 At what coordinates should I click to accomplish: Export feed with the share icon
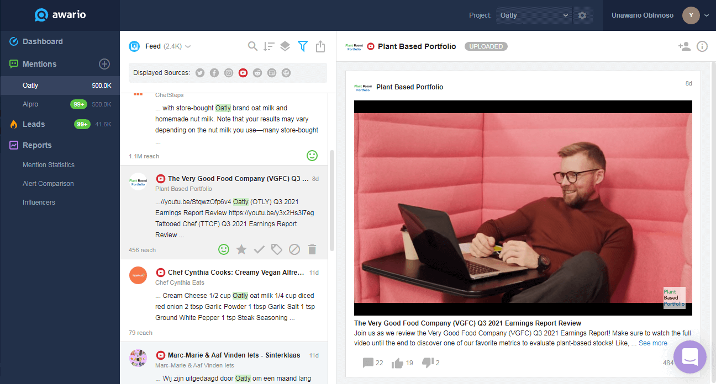click(320, 46)
